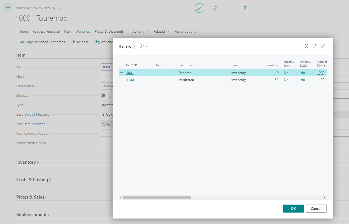Click the Release action
This screenshot has width=349, height=224.
[x=81, y=42]
